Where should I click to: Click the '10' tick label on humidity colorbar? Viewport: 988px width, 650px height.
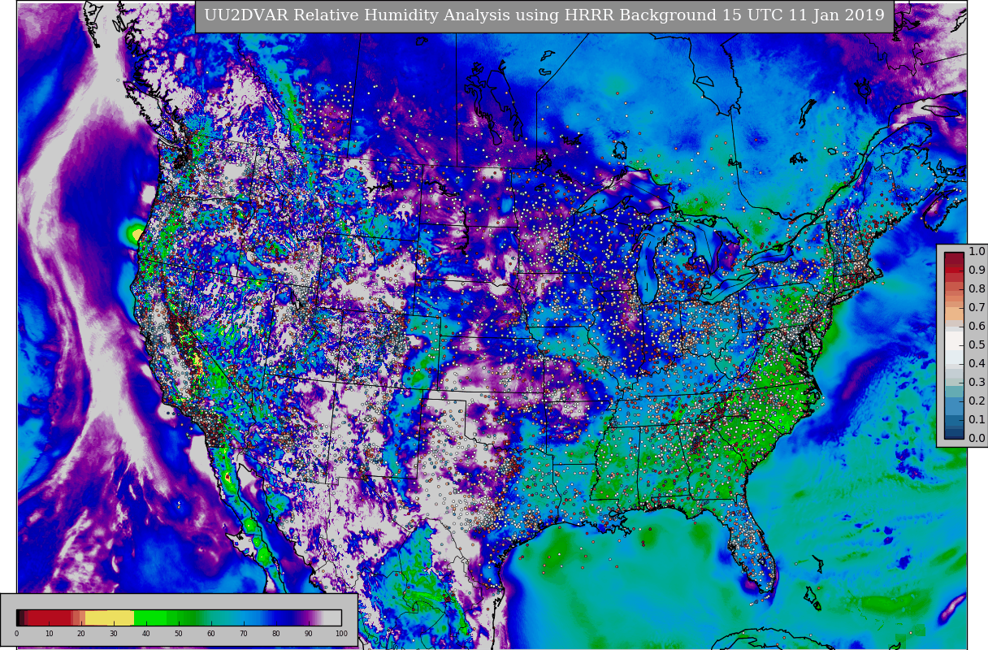pos(49,634)
